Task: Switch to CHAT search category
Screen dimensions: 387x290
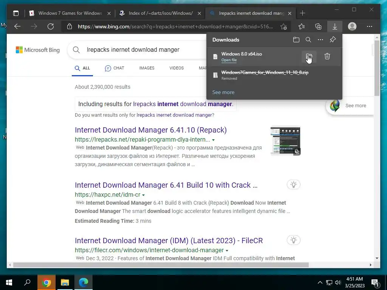Action: point(115,68)
